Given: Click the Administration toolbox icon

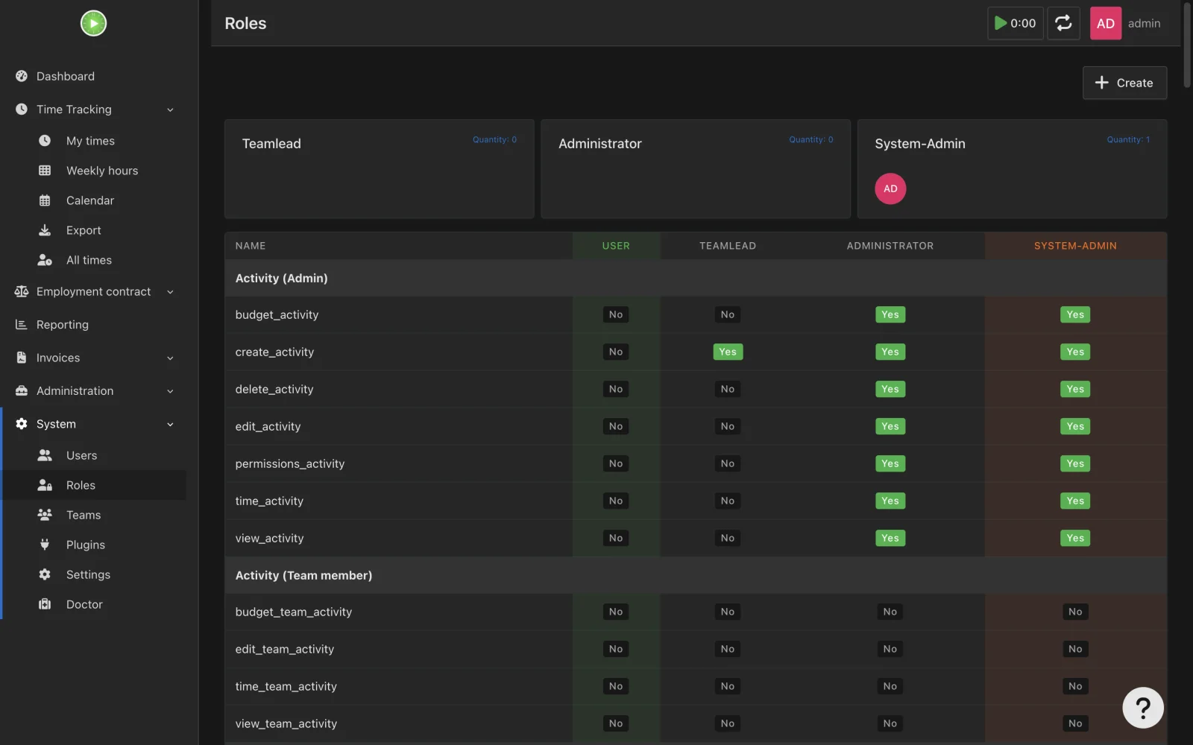Looking at the screenshot, I should coord(22,391).
